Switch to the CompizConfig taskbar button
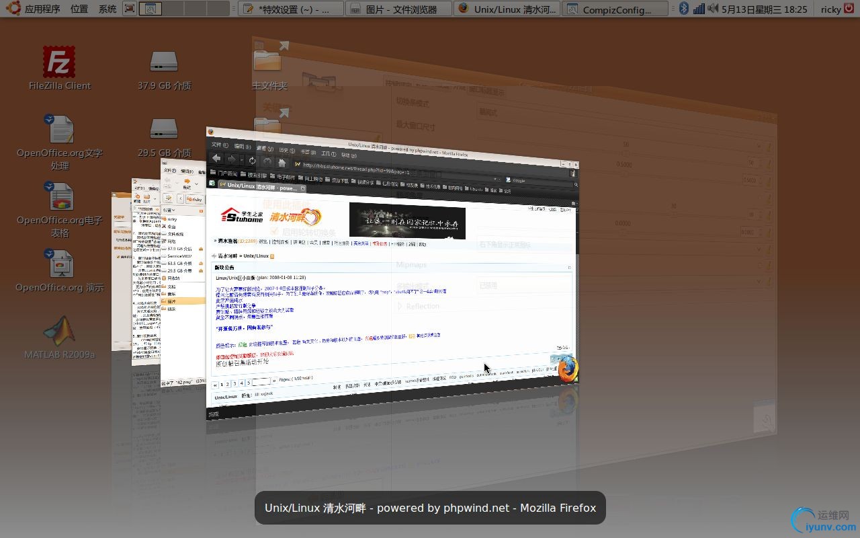The image size is (860, 538). coord(615,9)
